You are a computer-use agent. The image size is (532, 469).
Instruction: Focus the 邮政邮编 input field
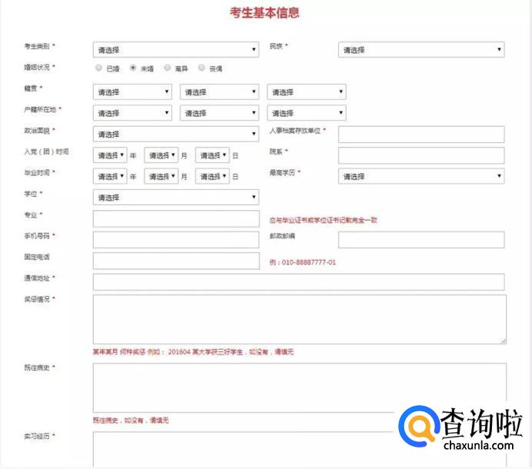click(x=421, y=240)
